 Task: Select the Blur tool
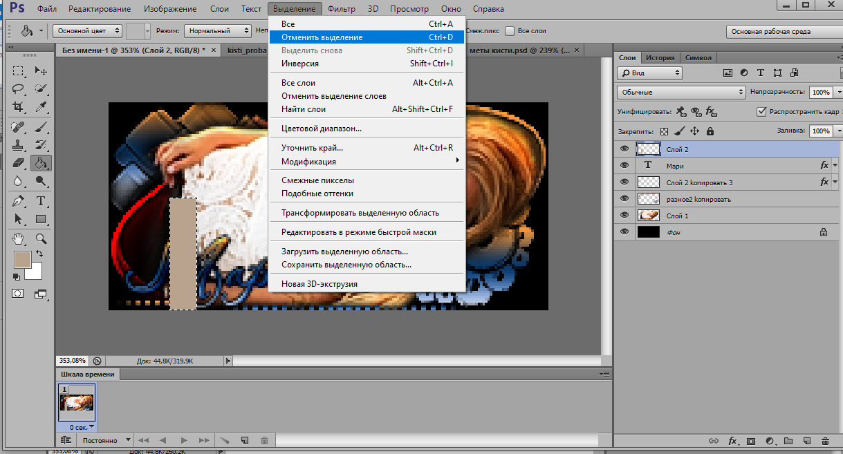point(19,182)
